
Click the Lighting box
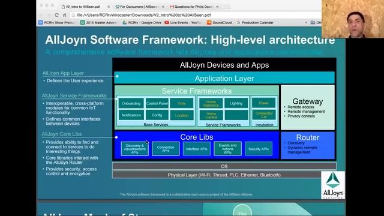236,103
